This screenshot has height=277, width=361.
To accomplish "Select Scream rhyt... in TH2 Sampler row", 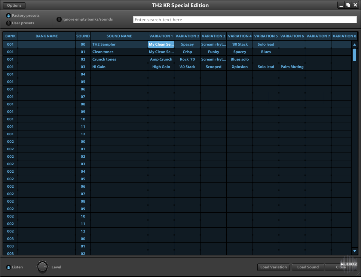I will (x=214, y=44).
